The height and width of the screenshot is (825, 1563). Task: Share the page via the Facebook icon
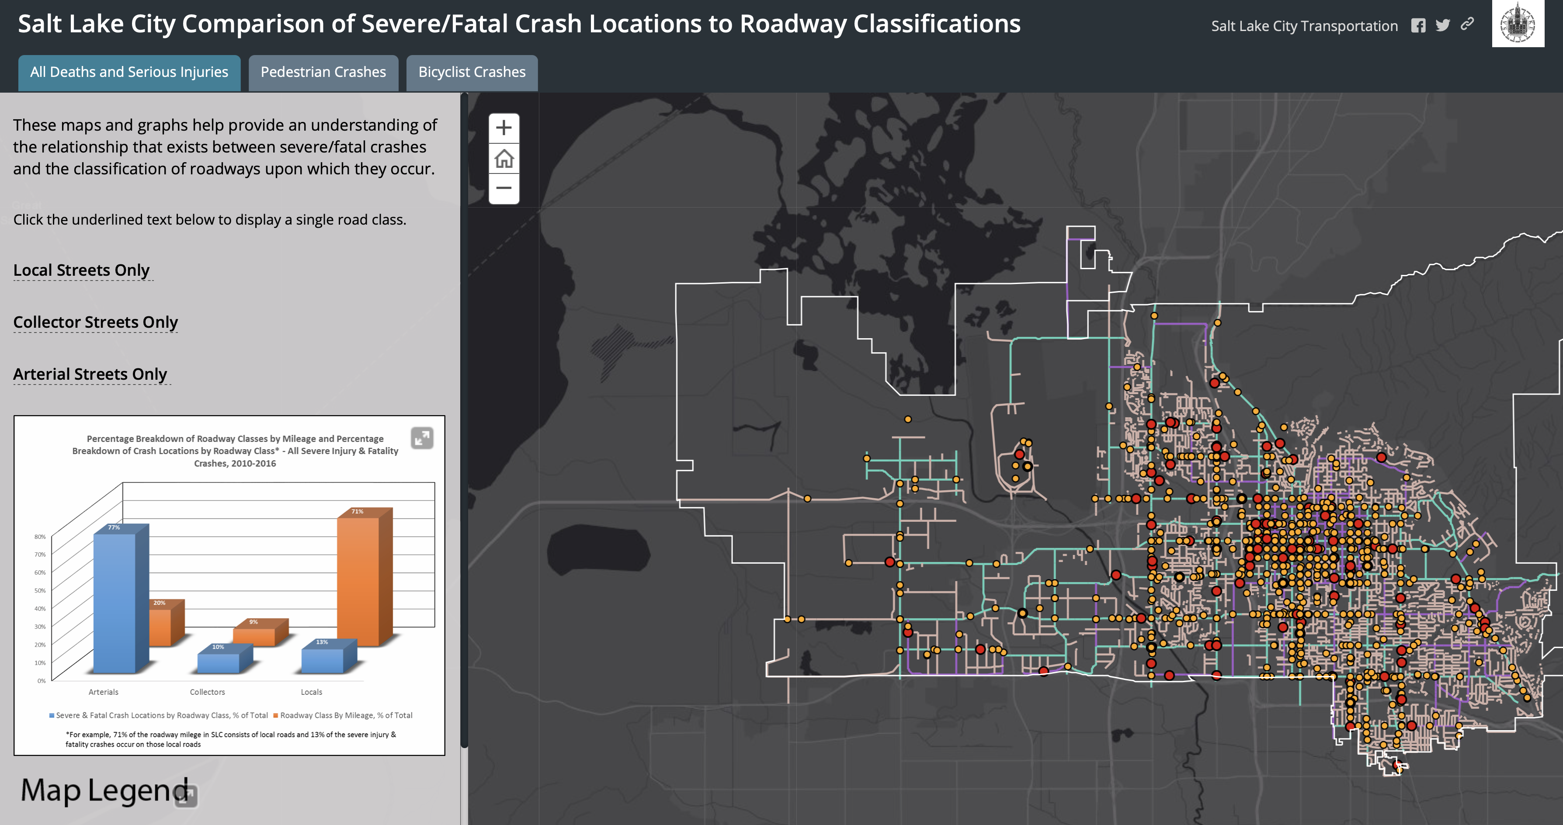click(x=1419, y=25)
